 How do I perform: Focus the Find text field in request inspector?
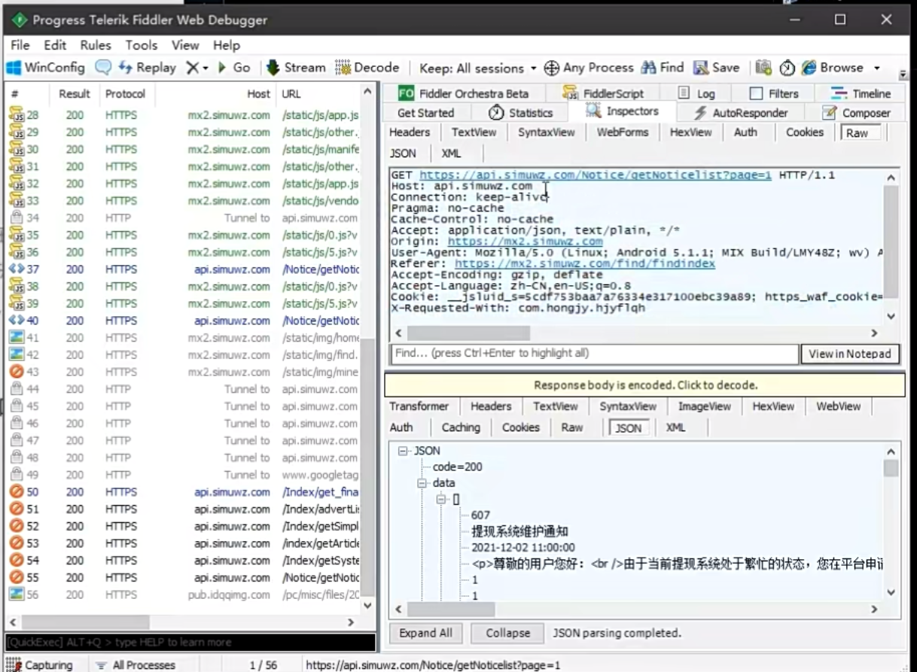click(595, 354)
